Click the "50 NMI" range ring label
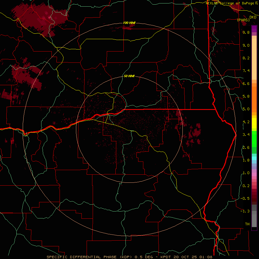The width and height of the screenshot is (259, 259). [129, 76]
